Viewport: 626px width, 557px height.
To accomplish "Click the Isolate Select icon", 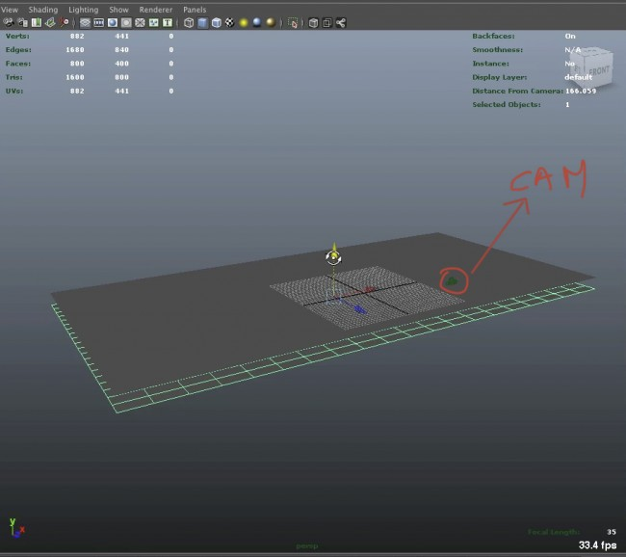I will click(294, 22).
